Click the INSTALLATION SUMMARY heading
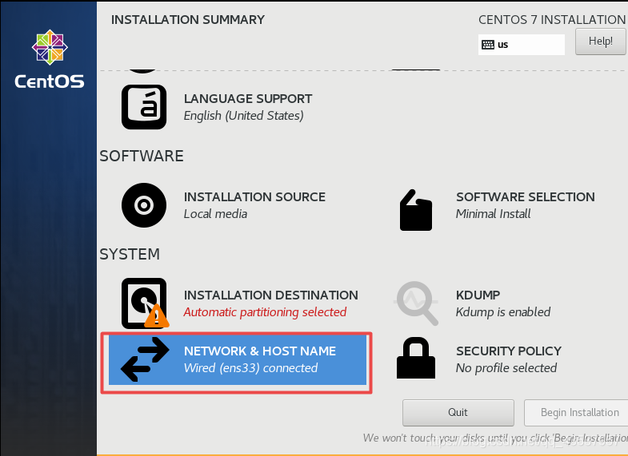Image resolution: width=628 pixels, height=456 pixels. [188, 20]
